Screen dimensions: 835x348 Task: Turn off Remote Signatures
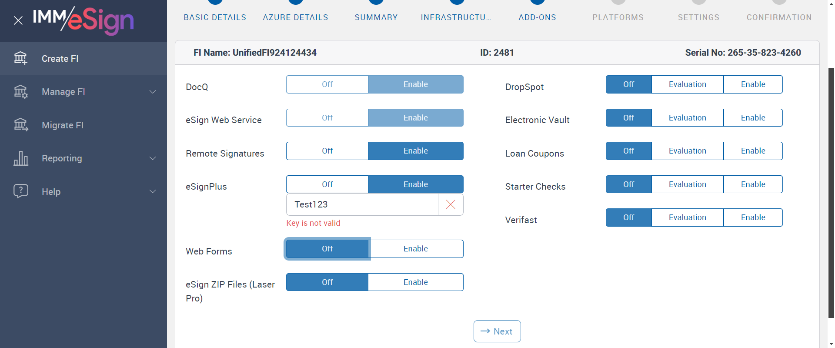(x=327, y=151)
